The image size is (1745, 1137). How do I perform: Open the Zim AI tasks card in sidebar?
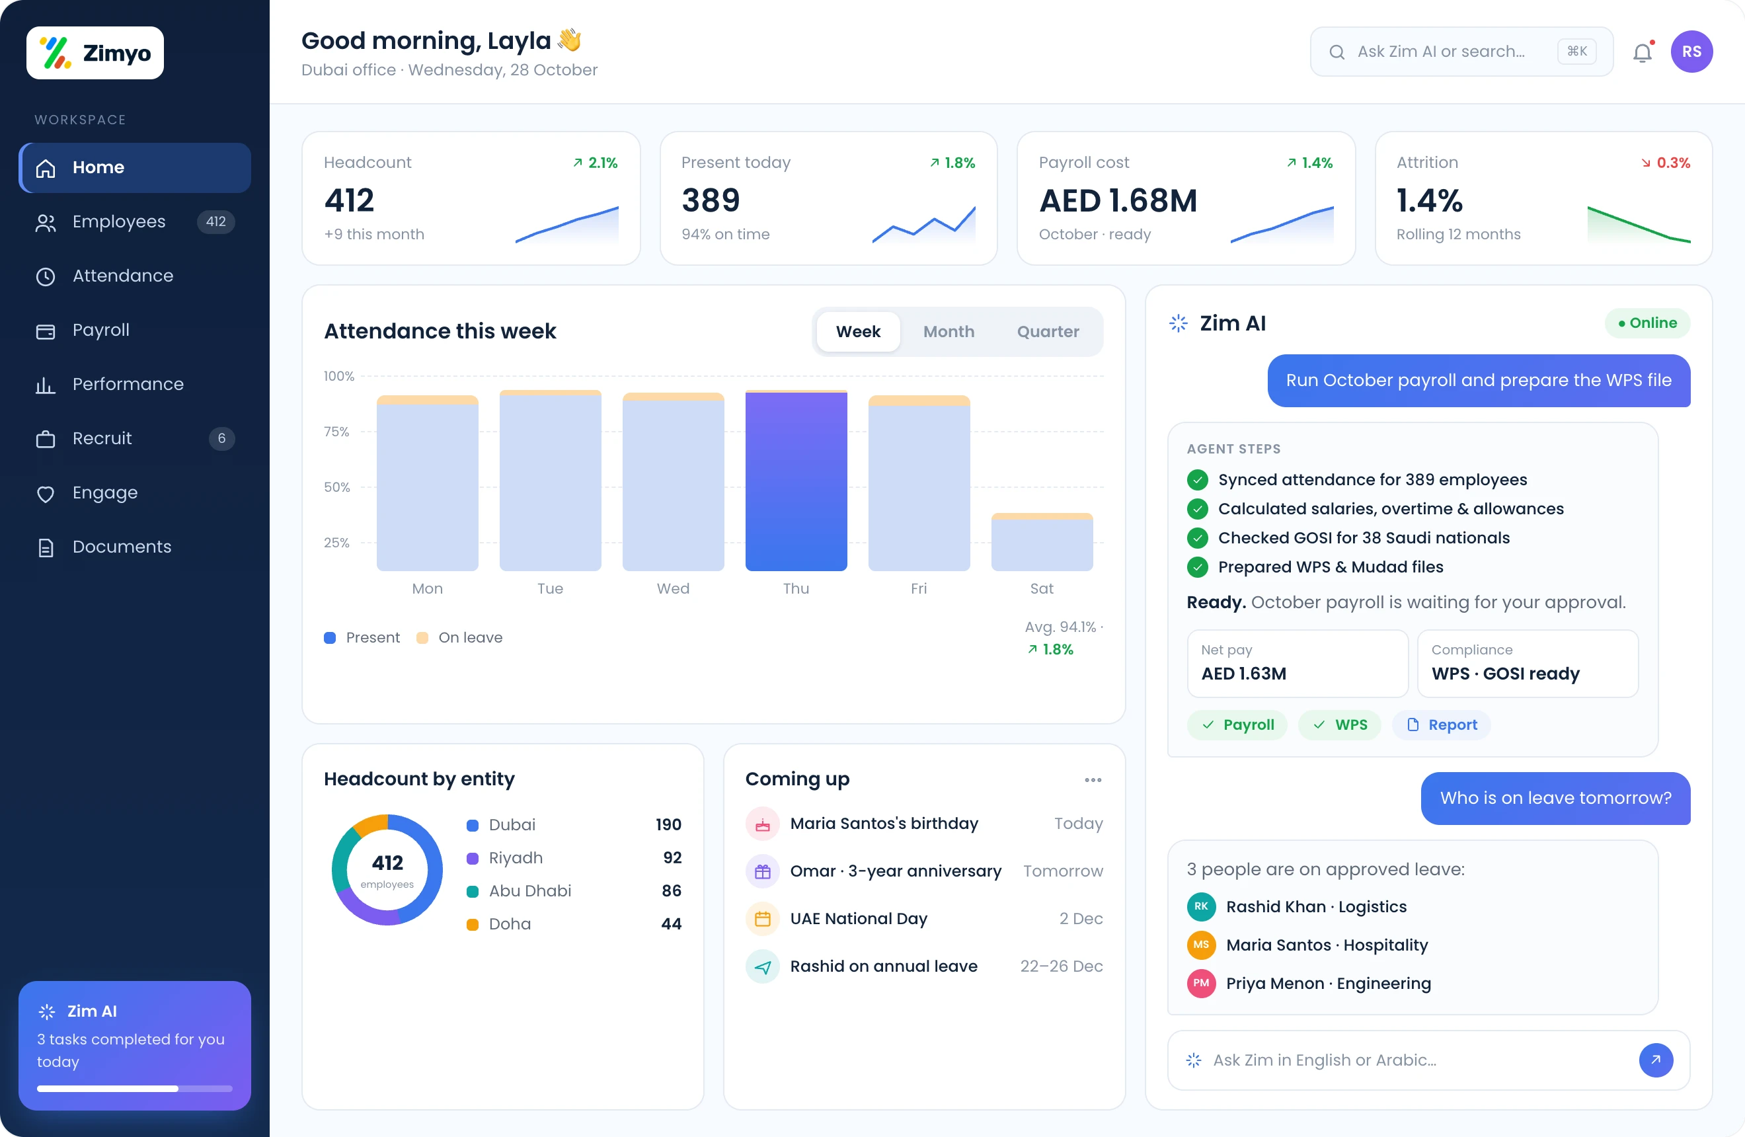pyautogui.click(x=135, y=1045)
